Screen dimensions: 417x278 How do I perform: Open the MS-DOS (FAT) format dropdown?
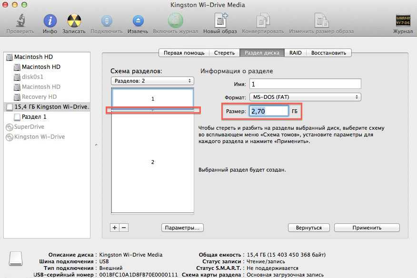[x=305, y=97]
